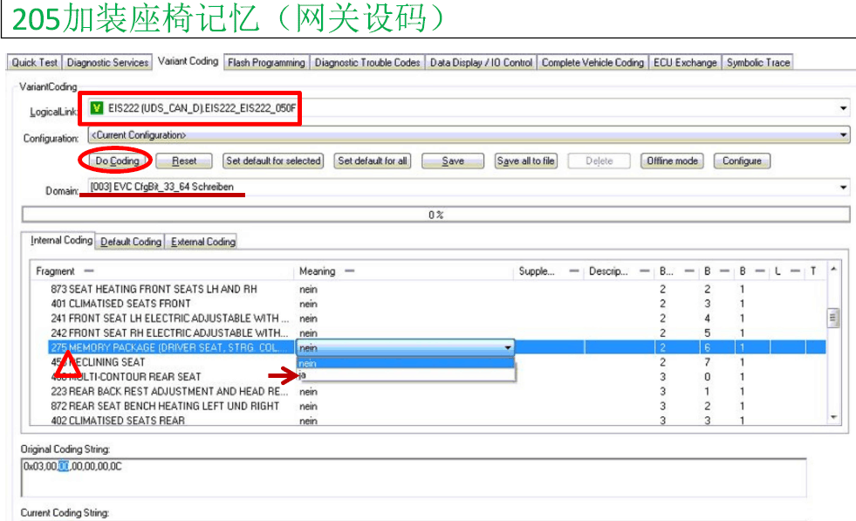Click Set default for selected
The image size is (856, 521).
(273, 161)
